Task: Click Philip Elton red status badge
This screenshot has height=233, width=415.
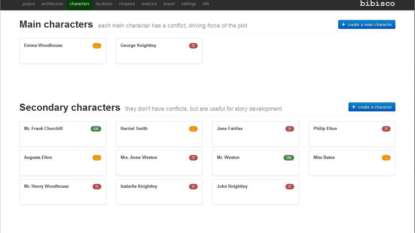Action: click(386, 129)
